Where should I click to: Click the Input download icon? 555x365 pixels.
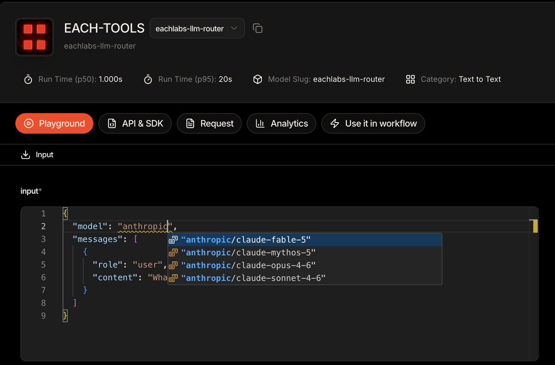(25, 155)
